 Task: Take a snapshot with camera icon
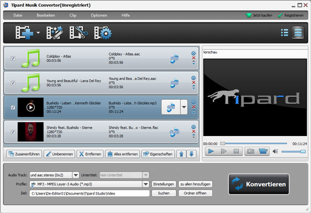click(x=251, y=152)
